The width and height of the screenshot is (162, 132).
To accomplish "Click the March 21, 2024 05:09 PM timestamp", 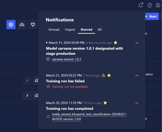I will click(66, 43).
